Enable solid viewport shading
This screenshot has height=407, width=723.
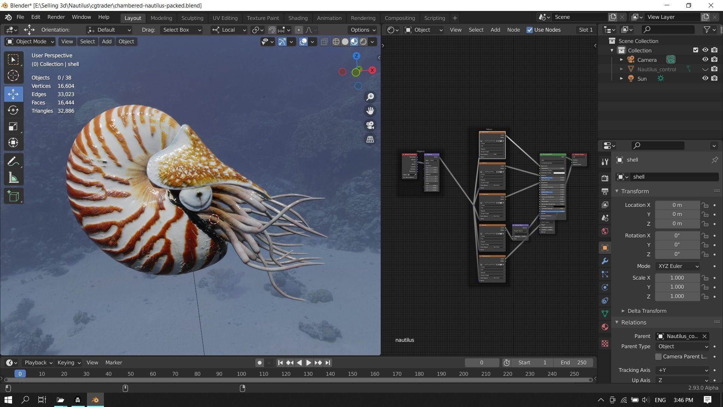point(345,42)
